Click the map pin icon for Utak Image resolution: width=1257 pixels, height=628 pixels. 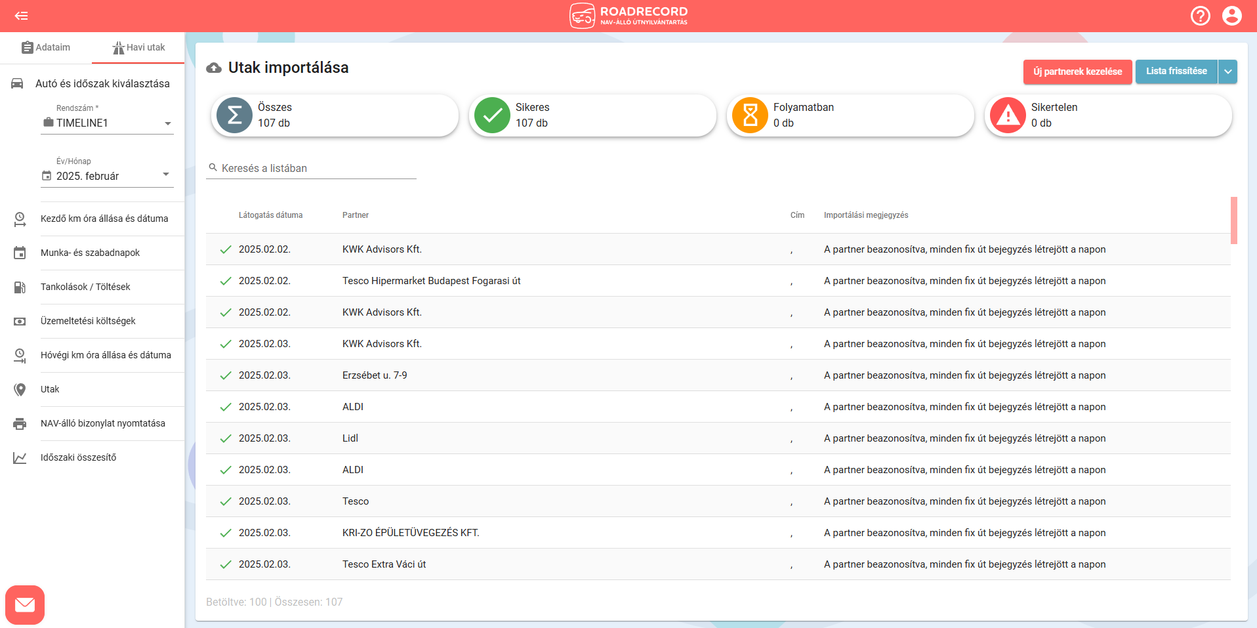(20, 389)
